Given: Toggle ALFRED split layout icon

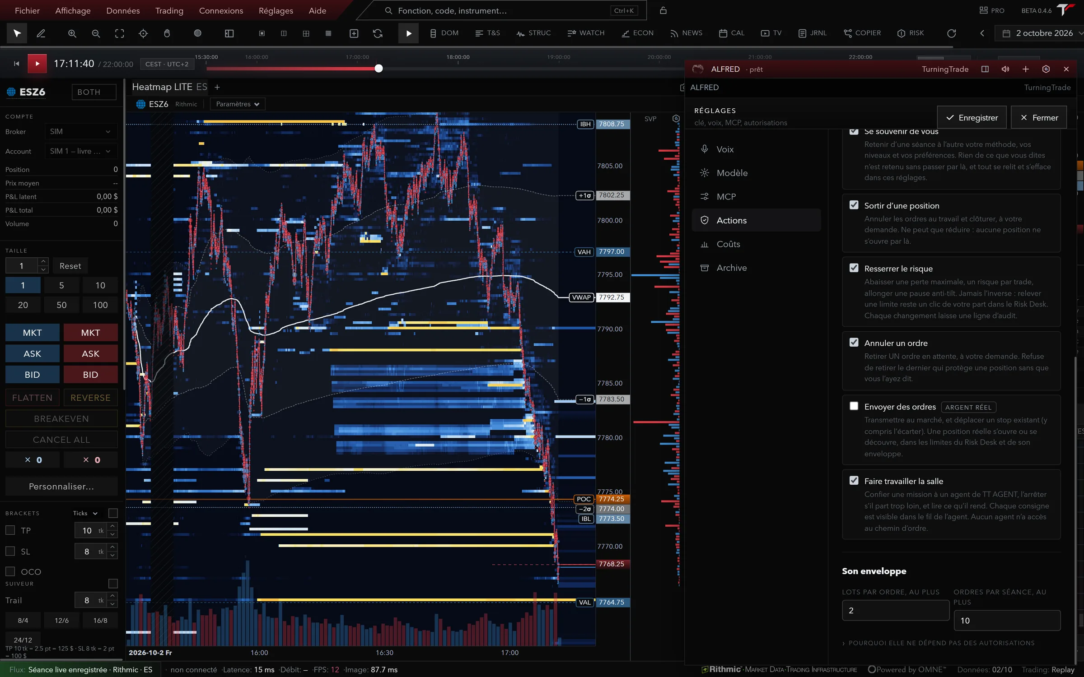Looking at the screenshot, I should click(x=985, y=69).
